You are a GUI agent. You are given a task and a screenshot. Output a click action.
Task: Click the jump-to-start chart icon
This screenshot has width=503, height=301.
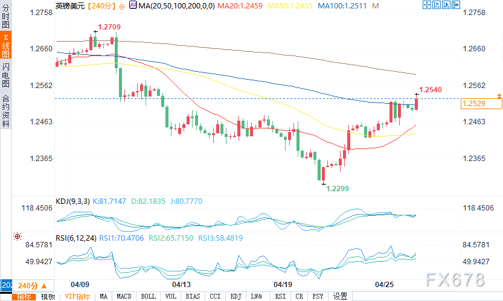pyautogui.click(x=436, y=5)
